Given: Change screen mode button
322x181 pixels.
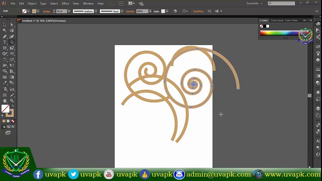Looking at the screenshot, I should (8, 133).
